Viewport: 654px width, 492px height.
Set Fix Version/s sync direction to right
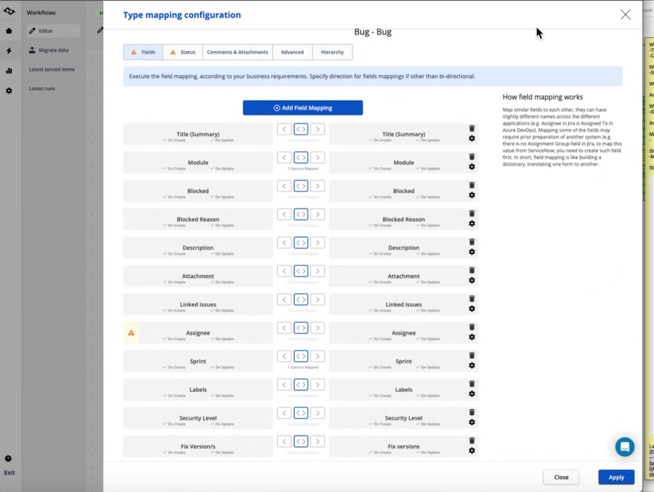pos(318,441)
